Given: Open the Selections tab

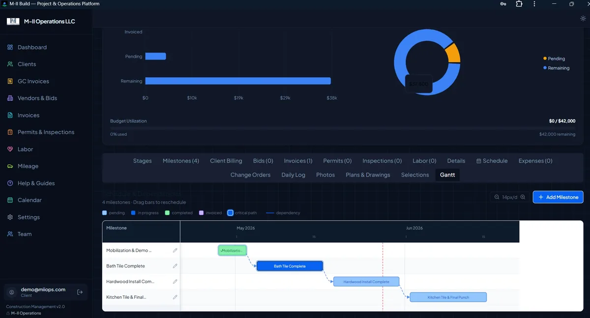Looking at the screenshot, I should tap(415, 175).
